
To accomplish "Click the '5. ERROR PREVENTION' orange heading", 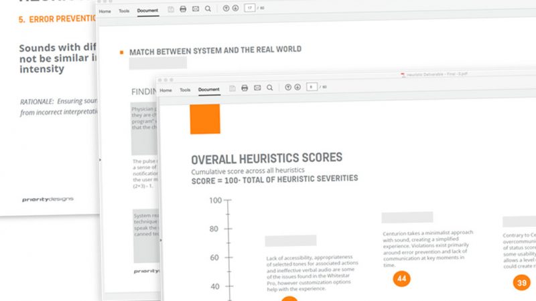I will [58, 19].
